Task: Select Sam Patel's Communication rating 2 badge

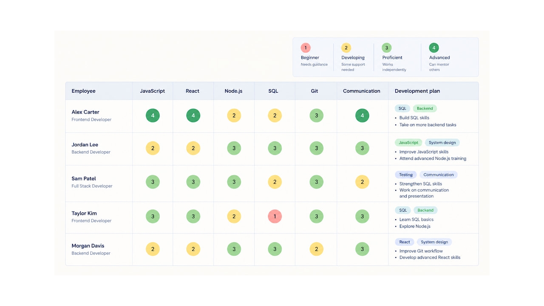Action: click(x=362, y=182)
